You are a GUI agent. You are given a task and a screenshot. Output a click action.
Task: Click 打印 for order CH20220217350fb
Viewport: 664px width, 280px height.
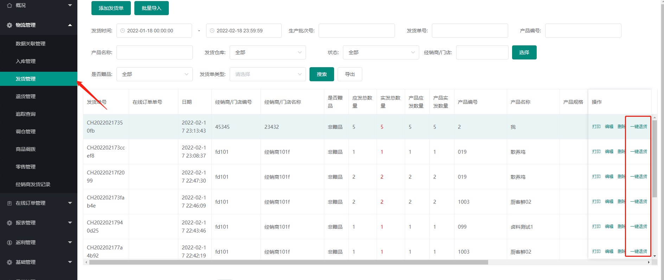596,127
